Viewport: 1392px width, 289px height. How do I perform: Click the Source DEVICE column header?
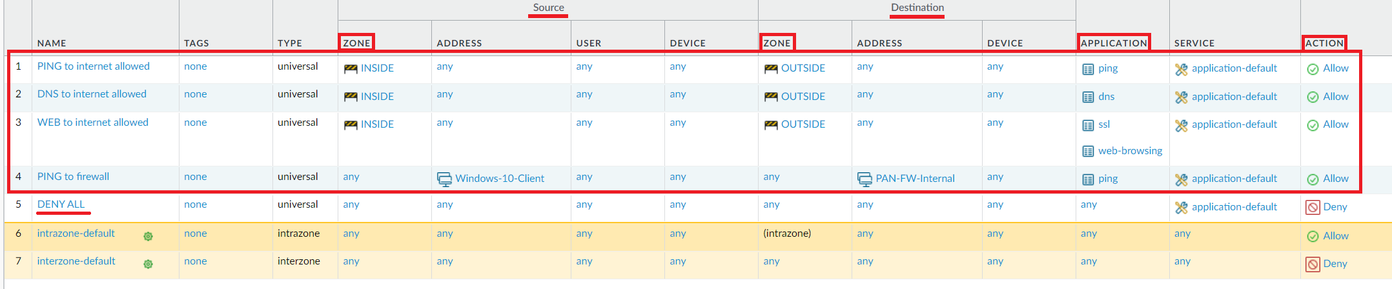tap(688, 43)
